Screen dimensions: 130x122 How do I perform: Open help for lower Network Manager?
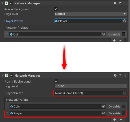coord(115,76)
